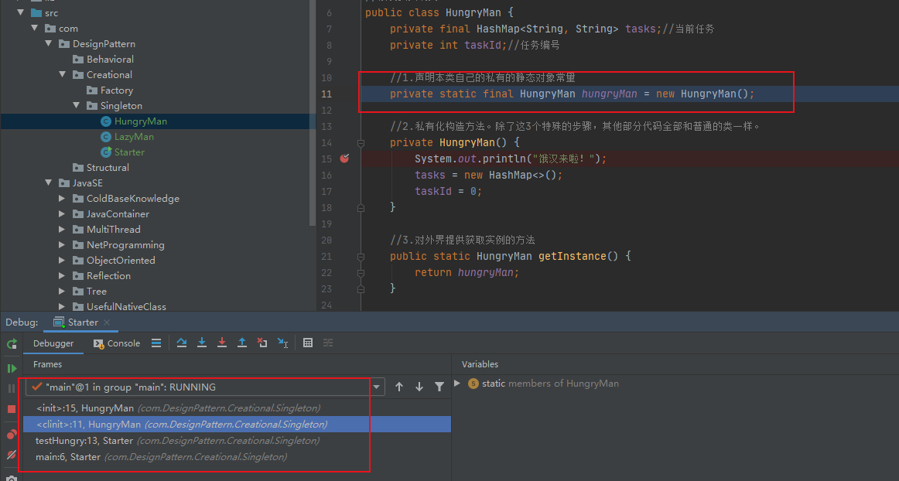
Task: Switch to the Console tab
Action: (117, 343)
